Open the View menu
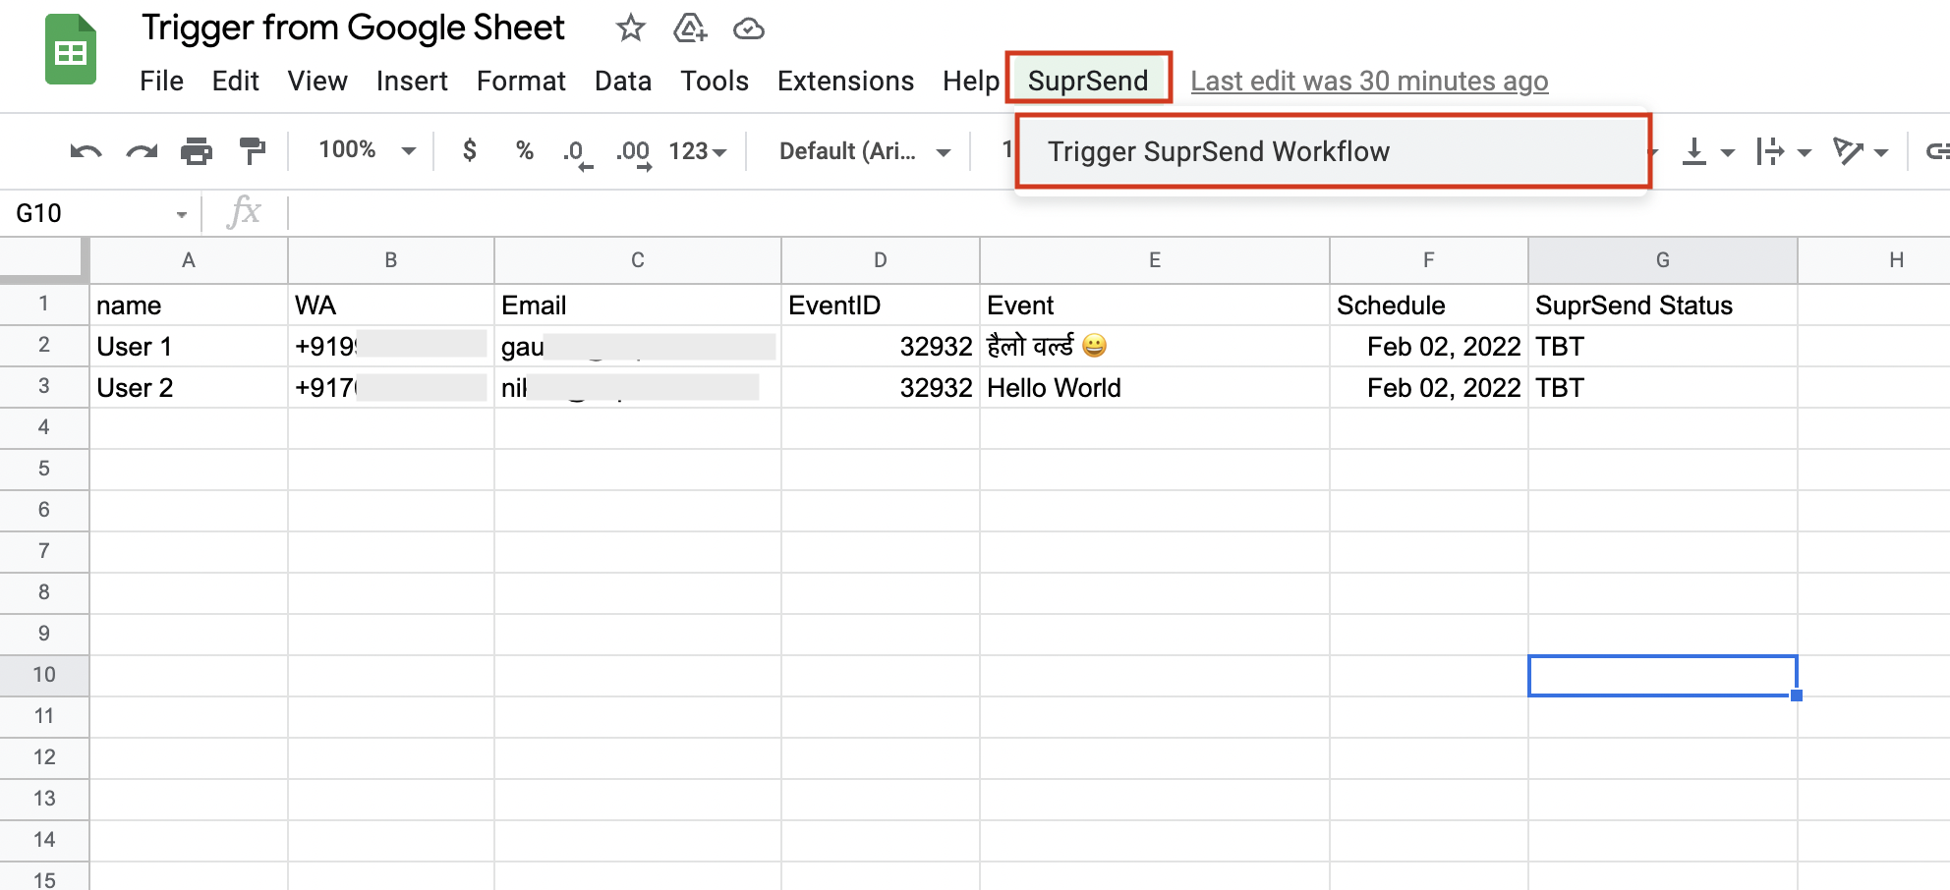The height and width of the screenshot is (890, 1950). pos(317,81)
